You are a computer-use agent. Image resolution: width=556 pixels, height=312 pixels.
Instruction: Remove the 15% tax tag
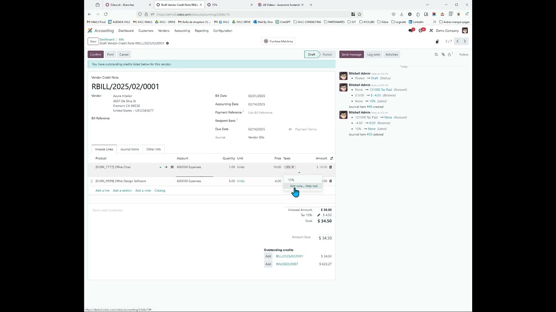click(293, 167)
